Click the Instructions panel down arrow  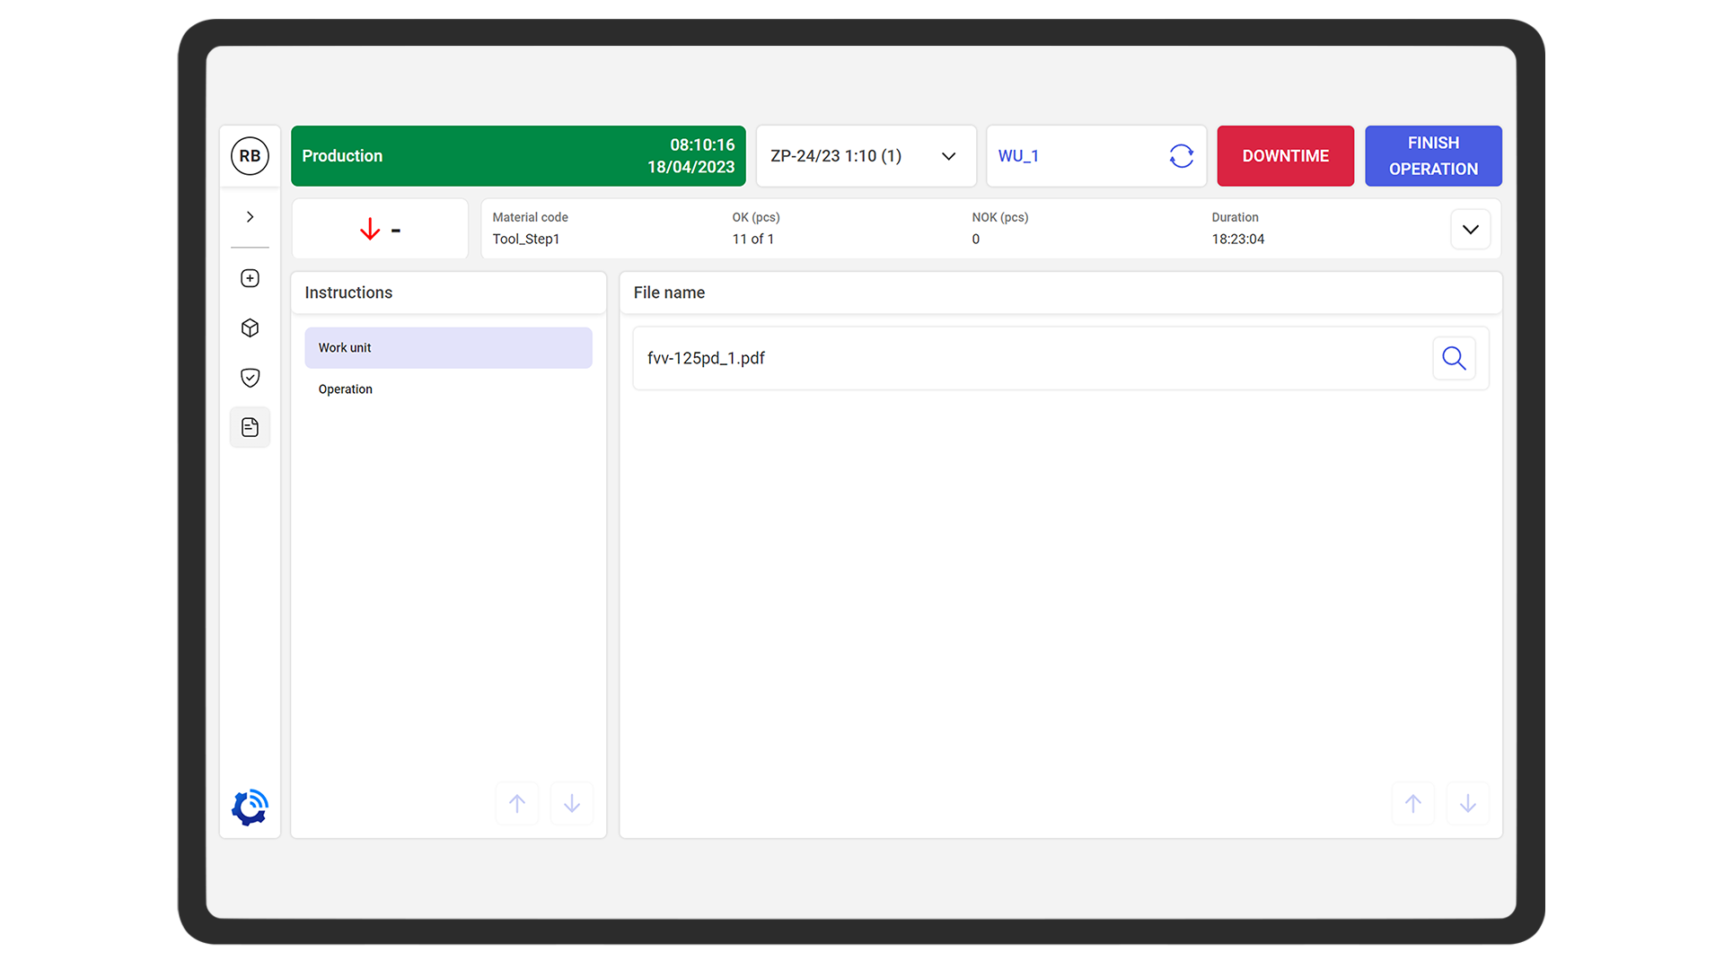pos(572,804)
